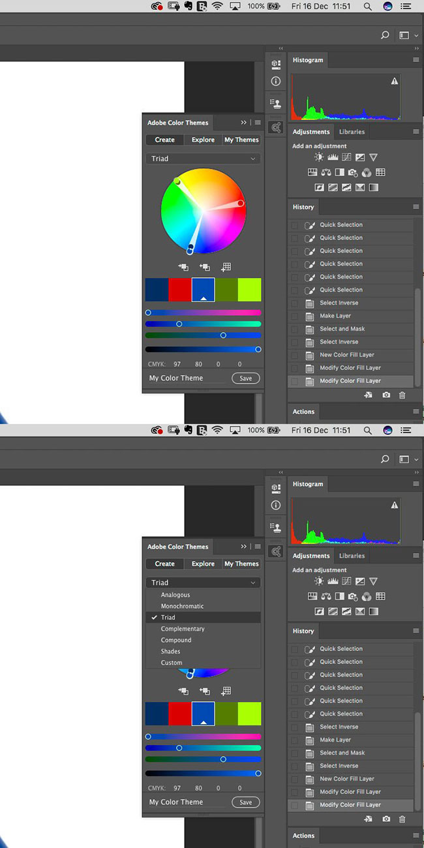
Task: Click the Color Balance scales icon
Action: (326, 172)
